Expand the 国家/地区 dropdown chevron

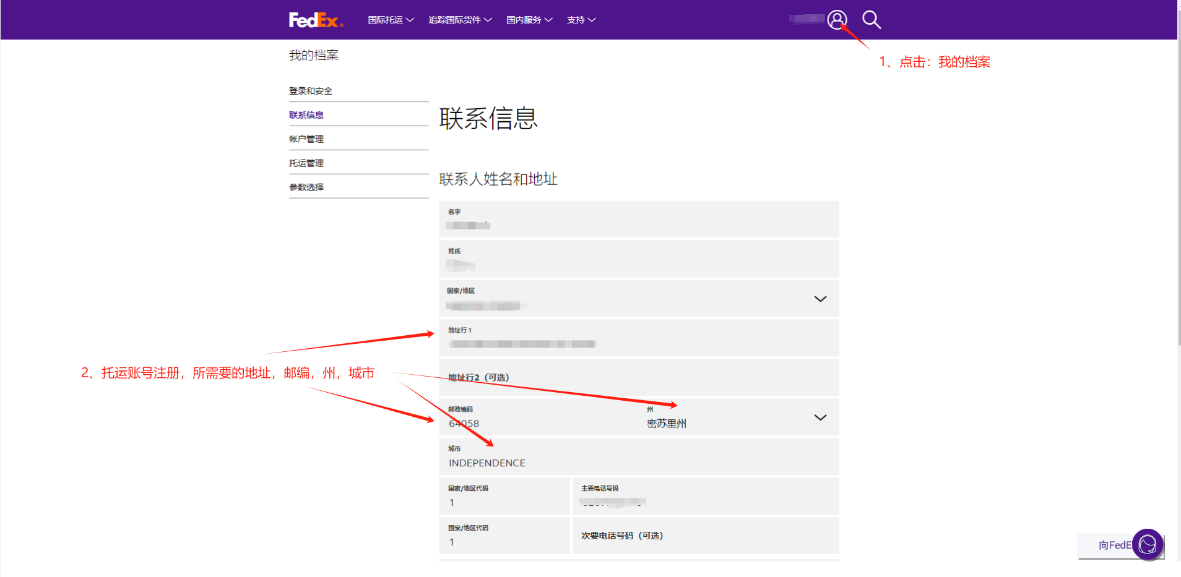pos(820,299)
